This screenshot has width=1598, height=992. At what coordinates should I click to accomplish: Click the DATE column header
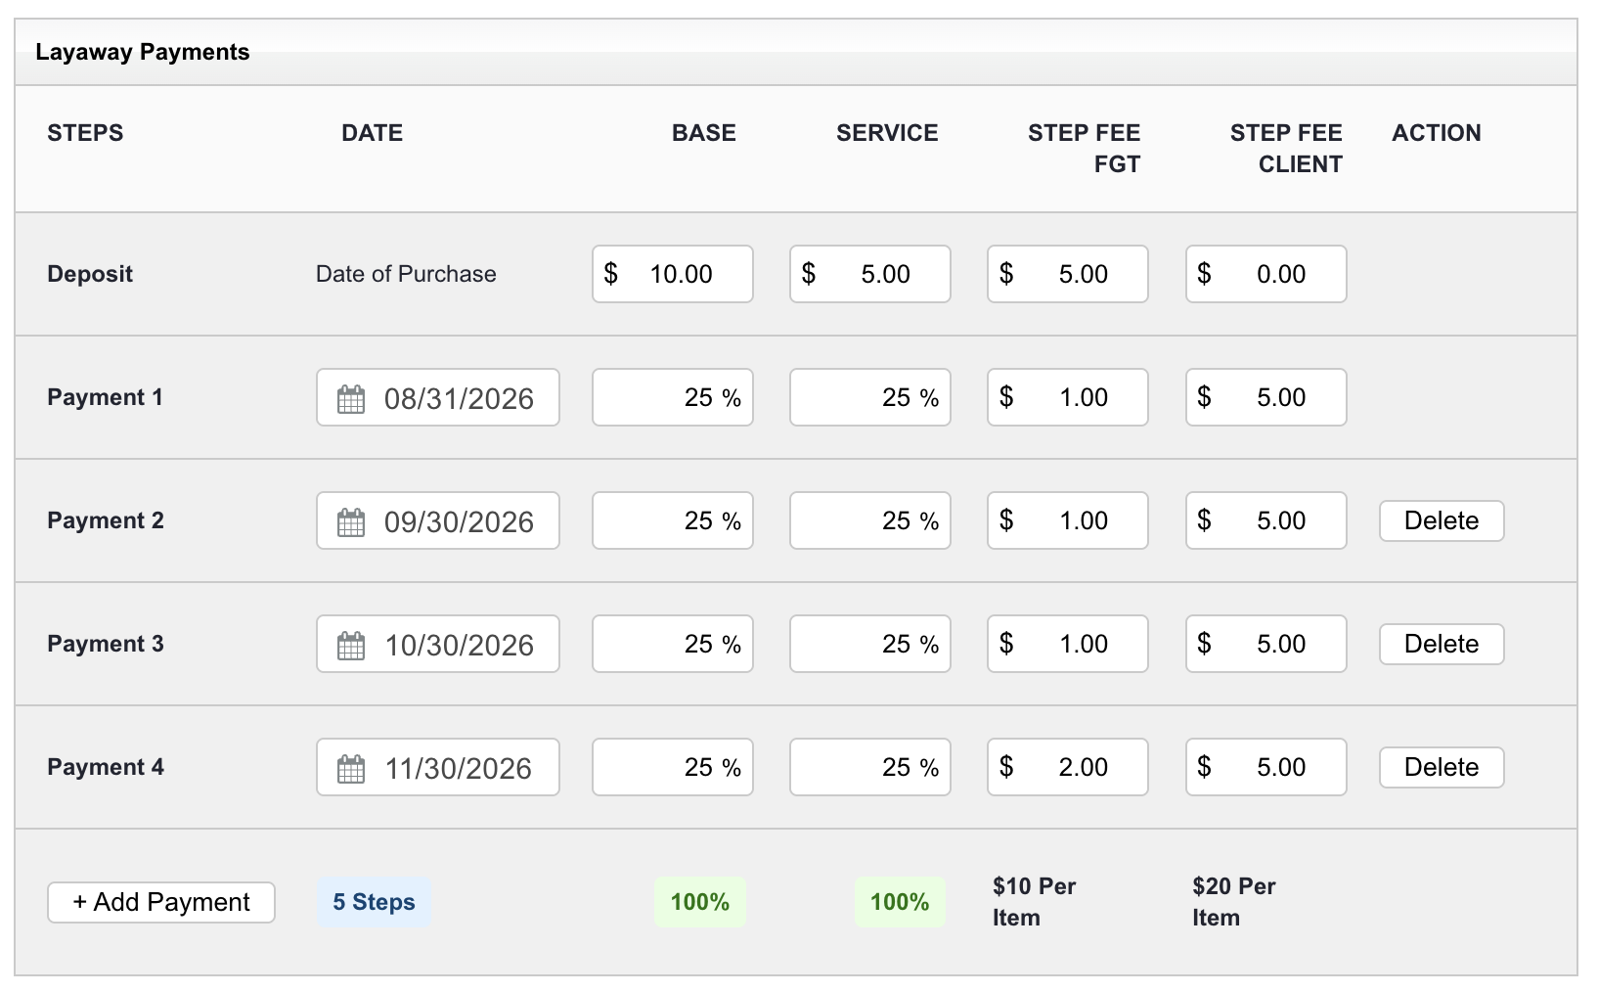click(x=372, y=133)
